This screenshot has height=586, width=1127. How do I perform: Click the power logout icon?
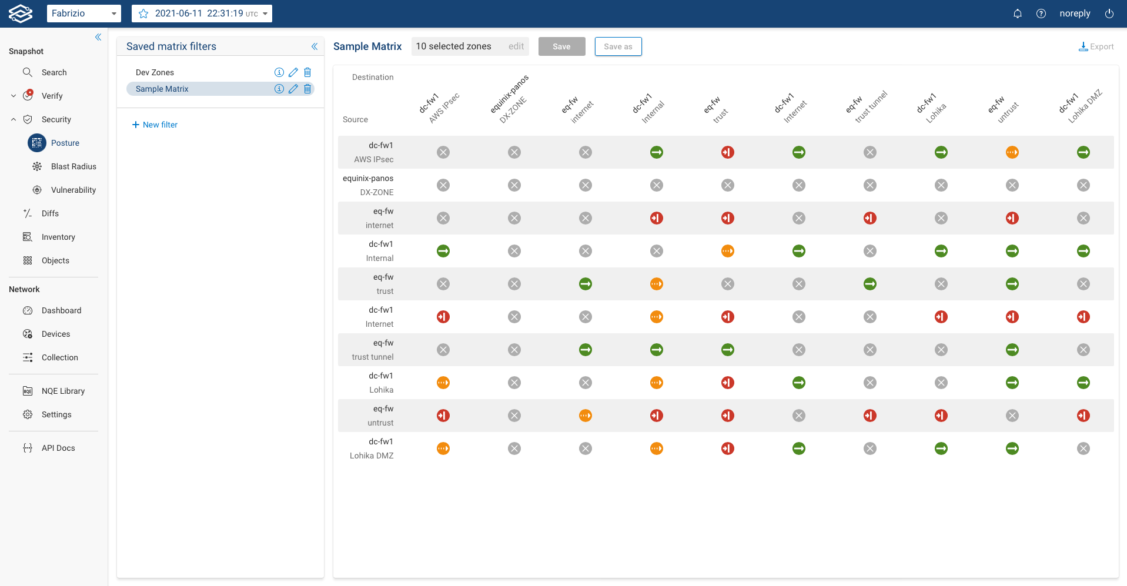[1109, 14]
